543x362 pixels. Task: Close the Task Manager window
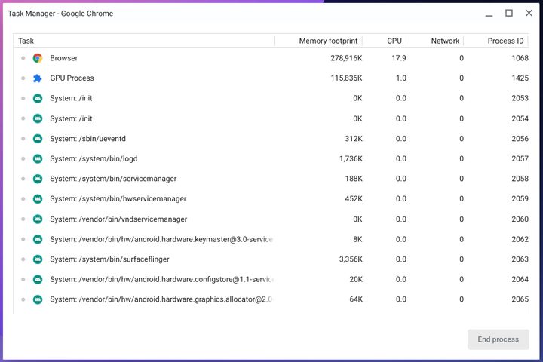coord(529,13)
